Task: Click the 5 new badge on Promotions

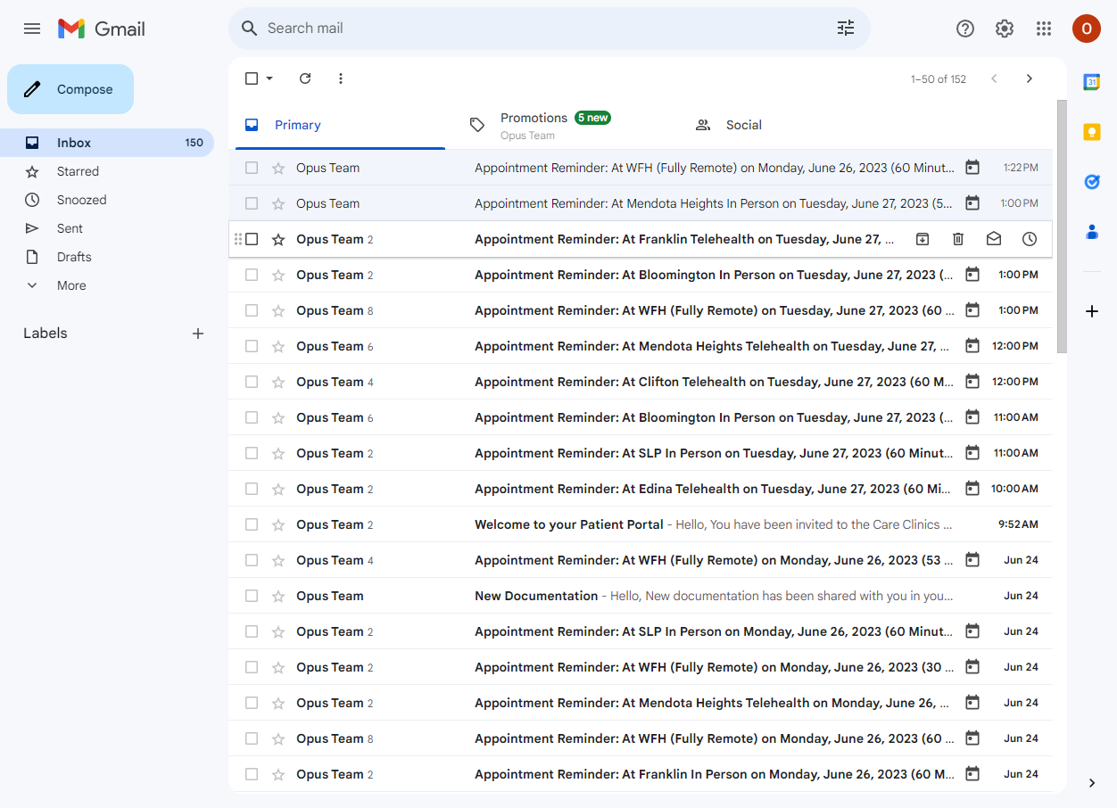Action: (592, 118)
